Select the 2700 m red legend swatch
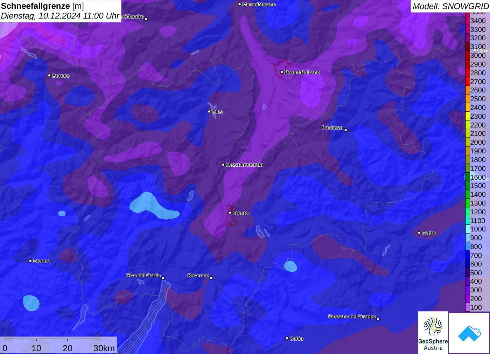Screen dimensions: 490x354 coord(468,82)
